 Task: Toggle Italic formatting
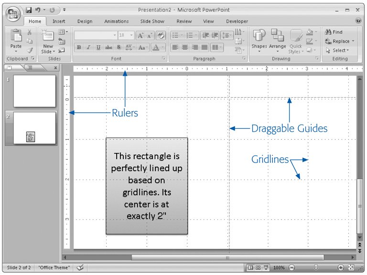[88, 47]
